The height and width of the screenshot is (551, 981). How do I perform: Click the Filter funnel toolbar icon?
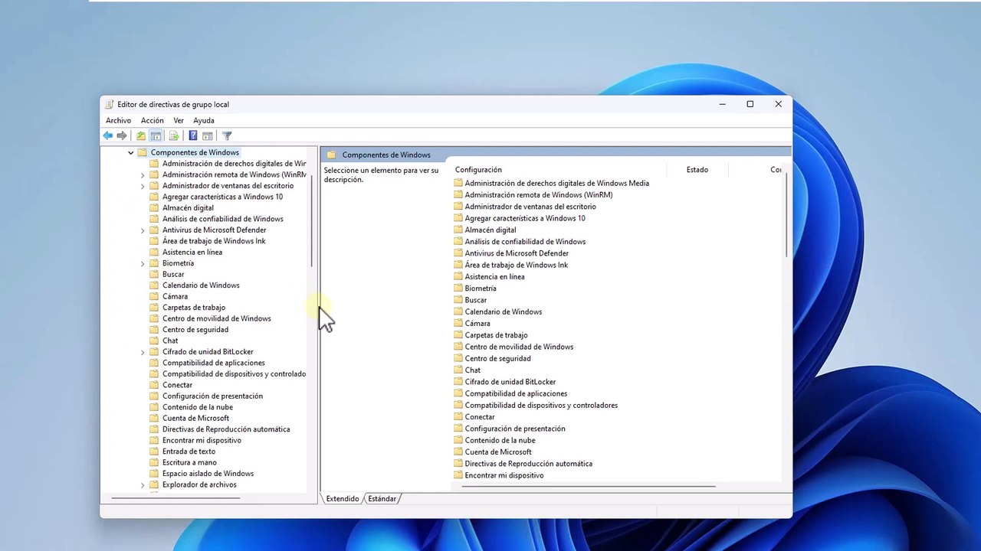(x=227, y=135)
